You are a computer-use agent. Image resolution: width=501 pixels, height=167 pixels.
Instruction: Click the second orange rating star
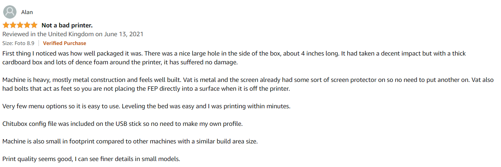click(13, 25)
